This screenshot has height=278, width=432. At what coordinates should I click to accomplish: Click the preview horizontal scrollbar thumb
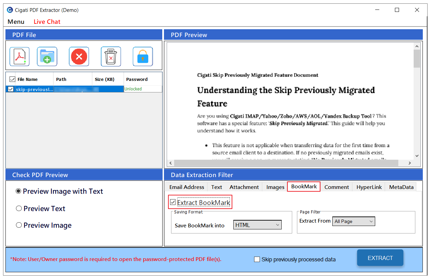286,163
